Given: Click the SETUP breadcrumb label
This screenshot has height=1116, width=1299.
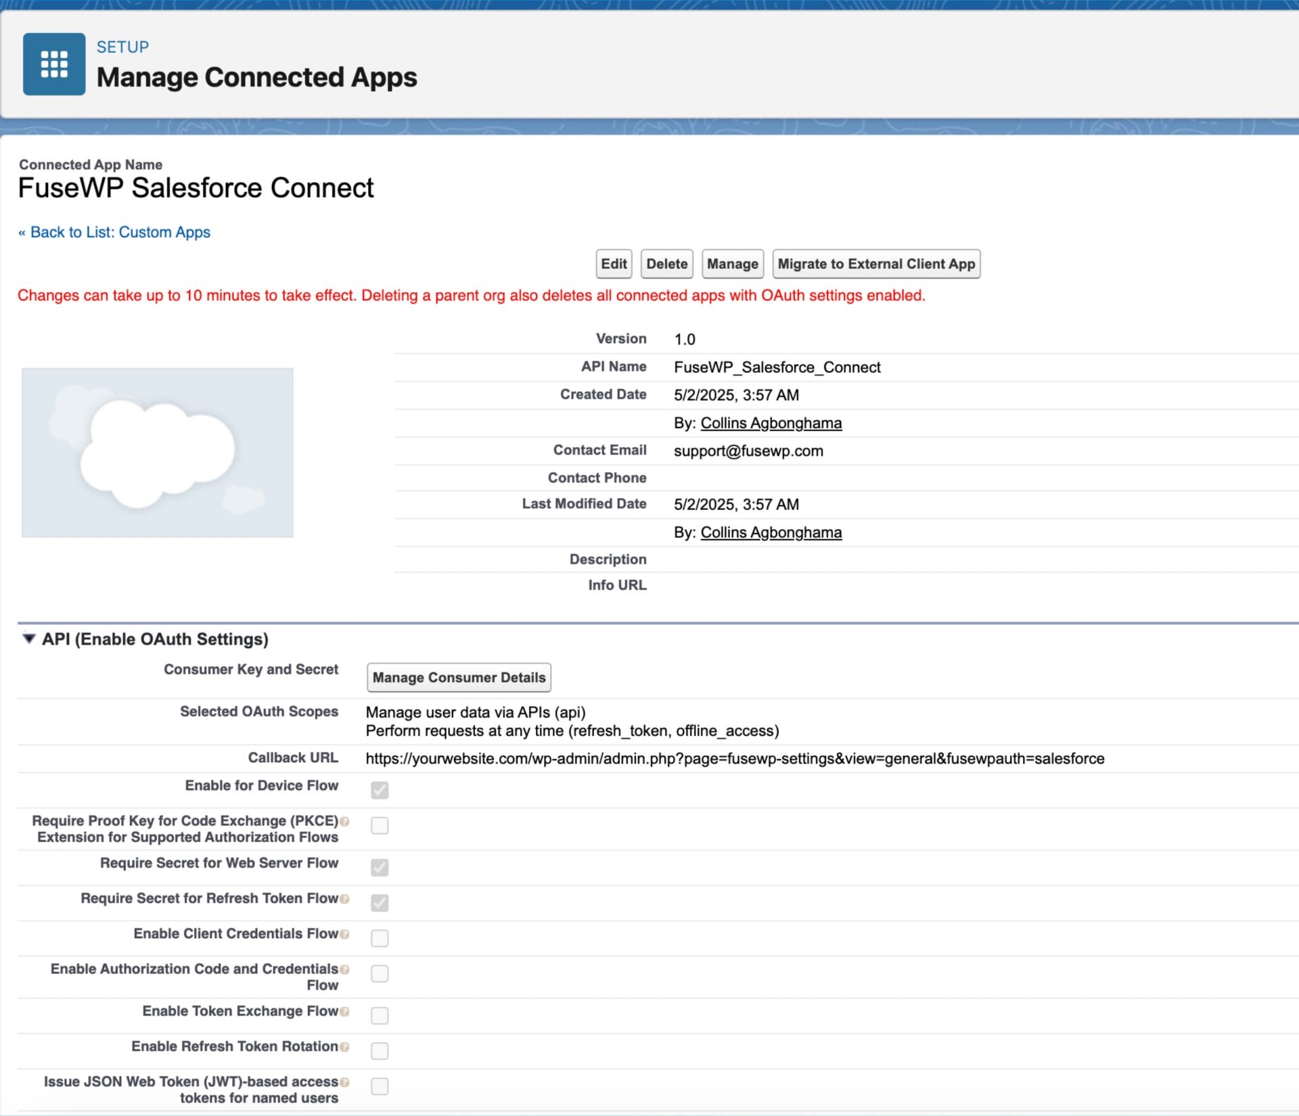Looking at the screenshot, I should (122, 47).
